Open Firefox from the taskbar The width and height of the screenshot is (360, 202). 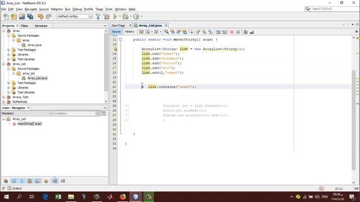click(x=123, y=197)
